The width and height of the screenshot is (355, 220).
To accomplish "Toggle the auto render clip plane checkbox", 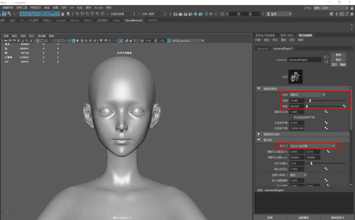I will tap(291, 117).
